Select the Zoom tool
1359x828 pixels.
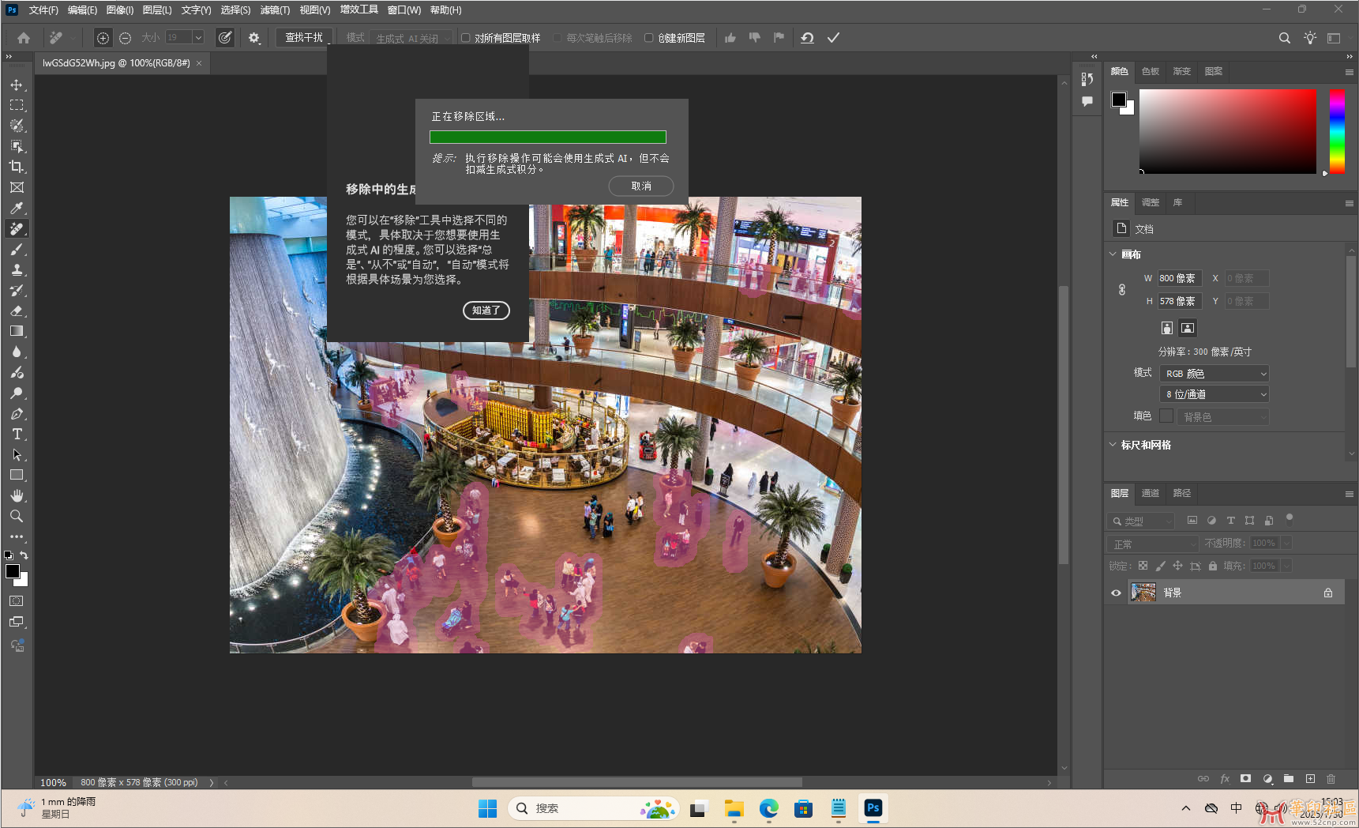pyautogui.click(x=17, y=516)
